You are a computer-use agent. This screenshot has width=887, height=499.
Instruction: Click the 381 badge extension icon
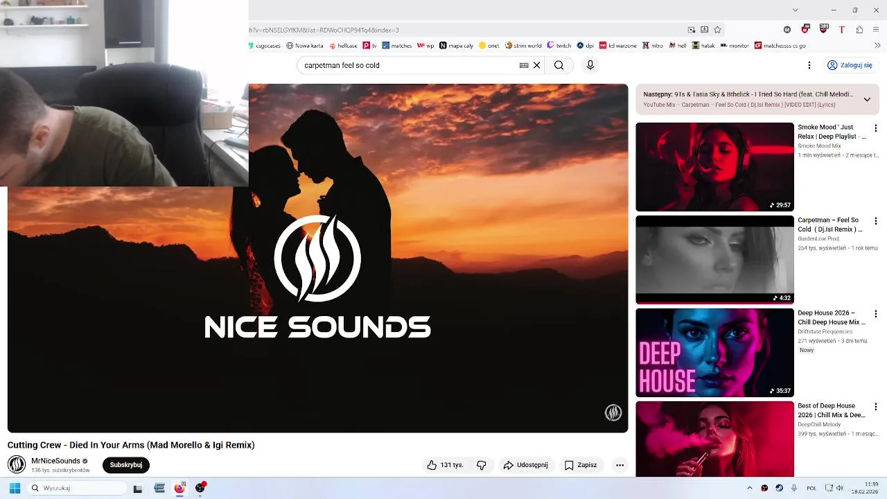coord(824,29)
